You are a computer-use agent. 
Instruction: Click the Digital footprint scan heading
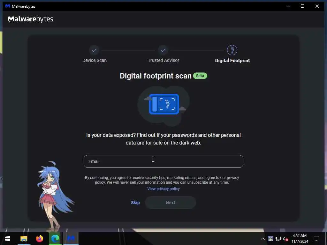tap(156, 76)
